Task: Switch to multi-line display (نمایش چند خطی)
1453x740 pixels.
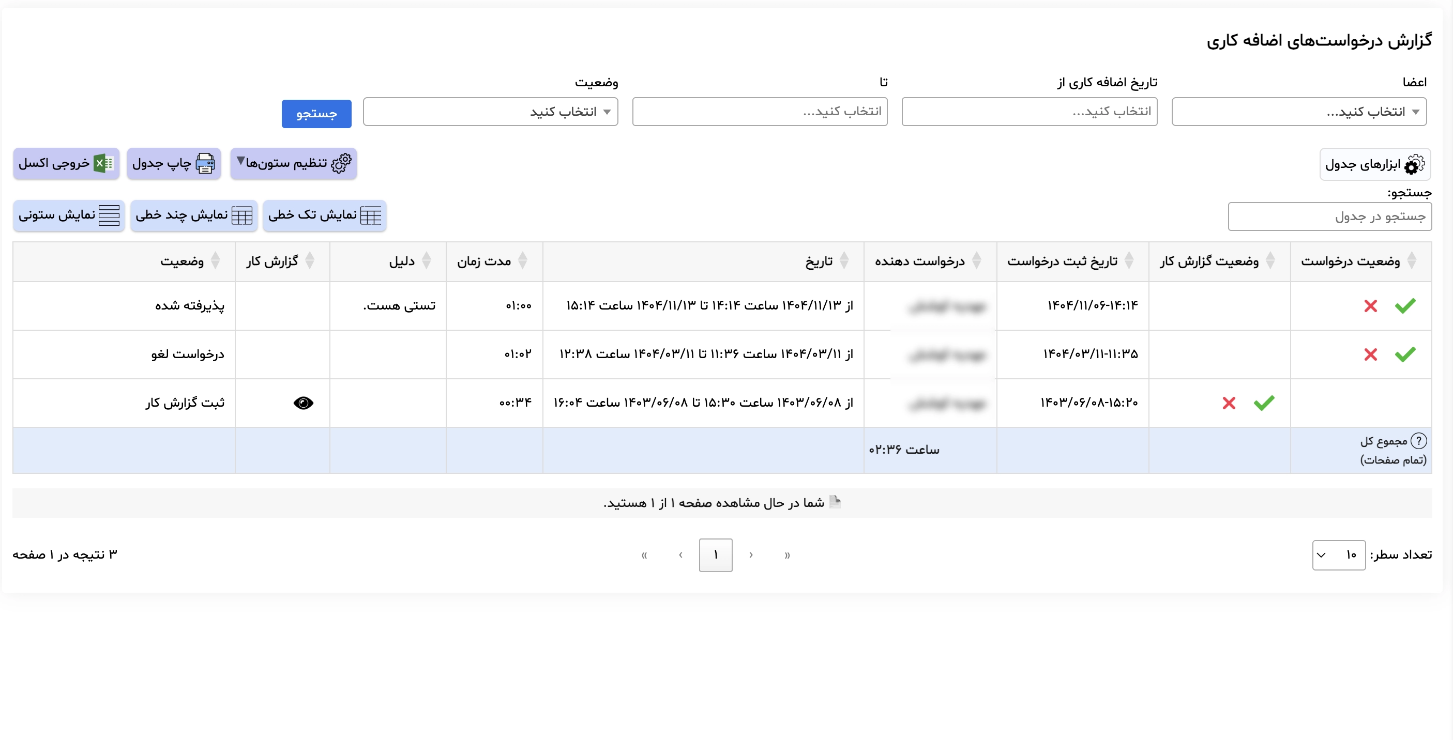Action: click(x=193, y=215)
